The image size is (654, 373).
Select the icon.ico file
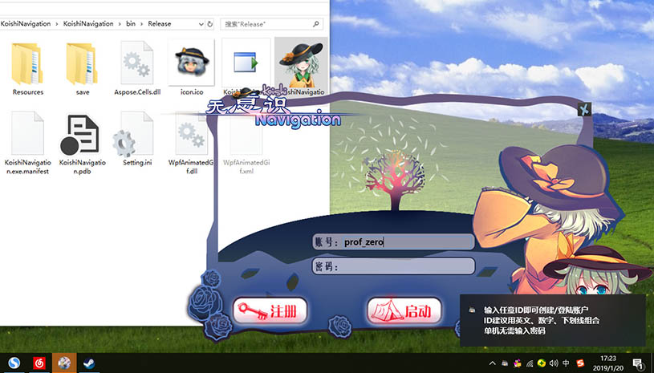point(191,68)
